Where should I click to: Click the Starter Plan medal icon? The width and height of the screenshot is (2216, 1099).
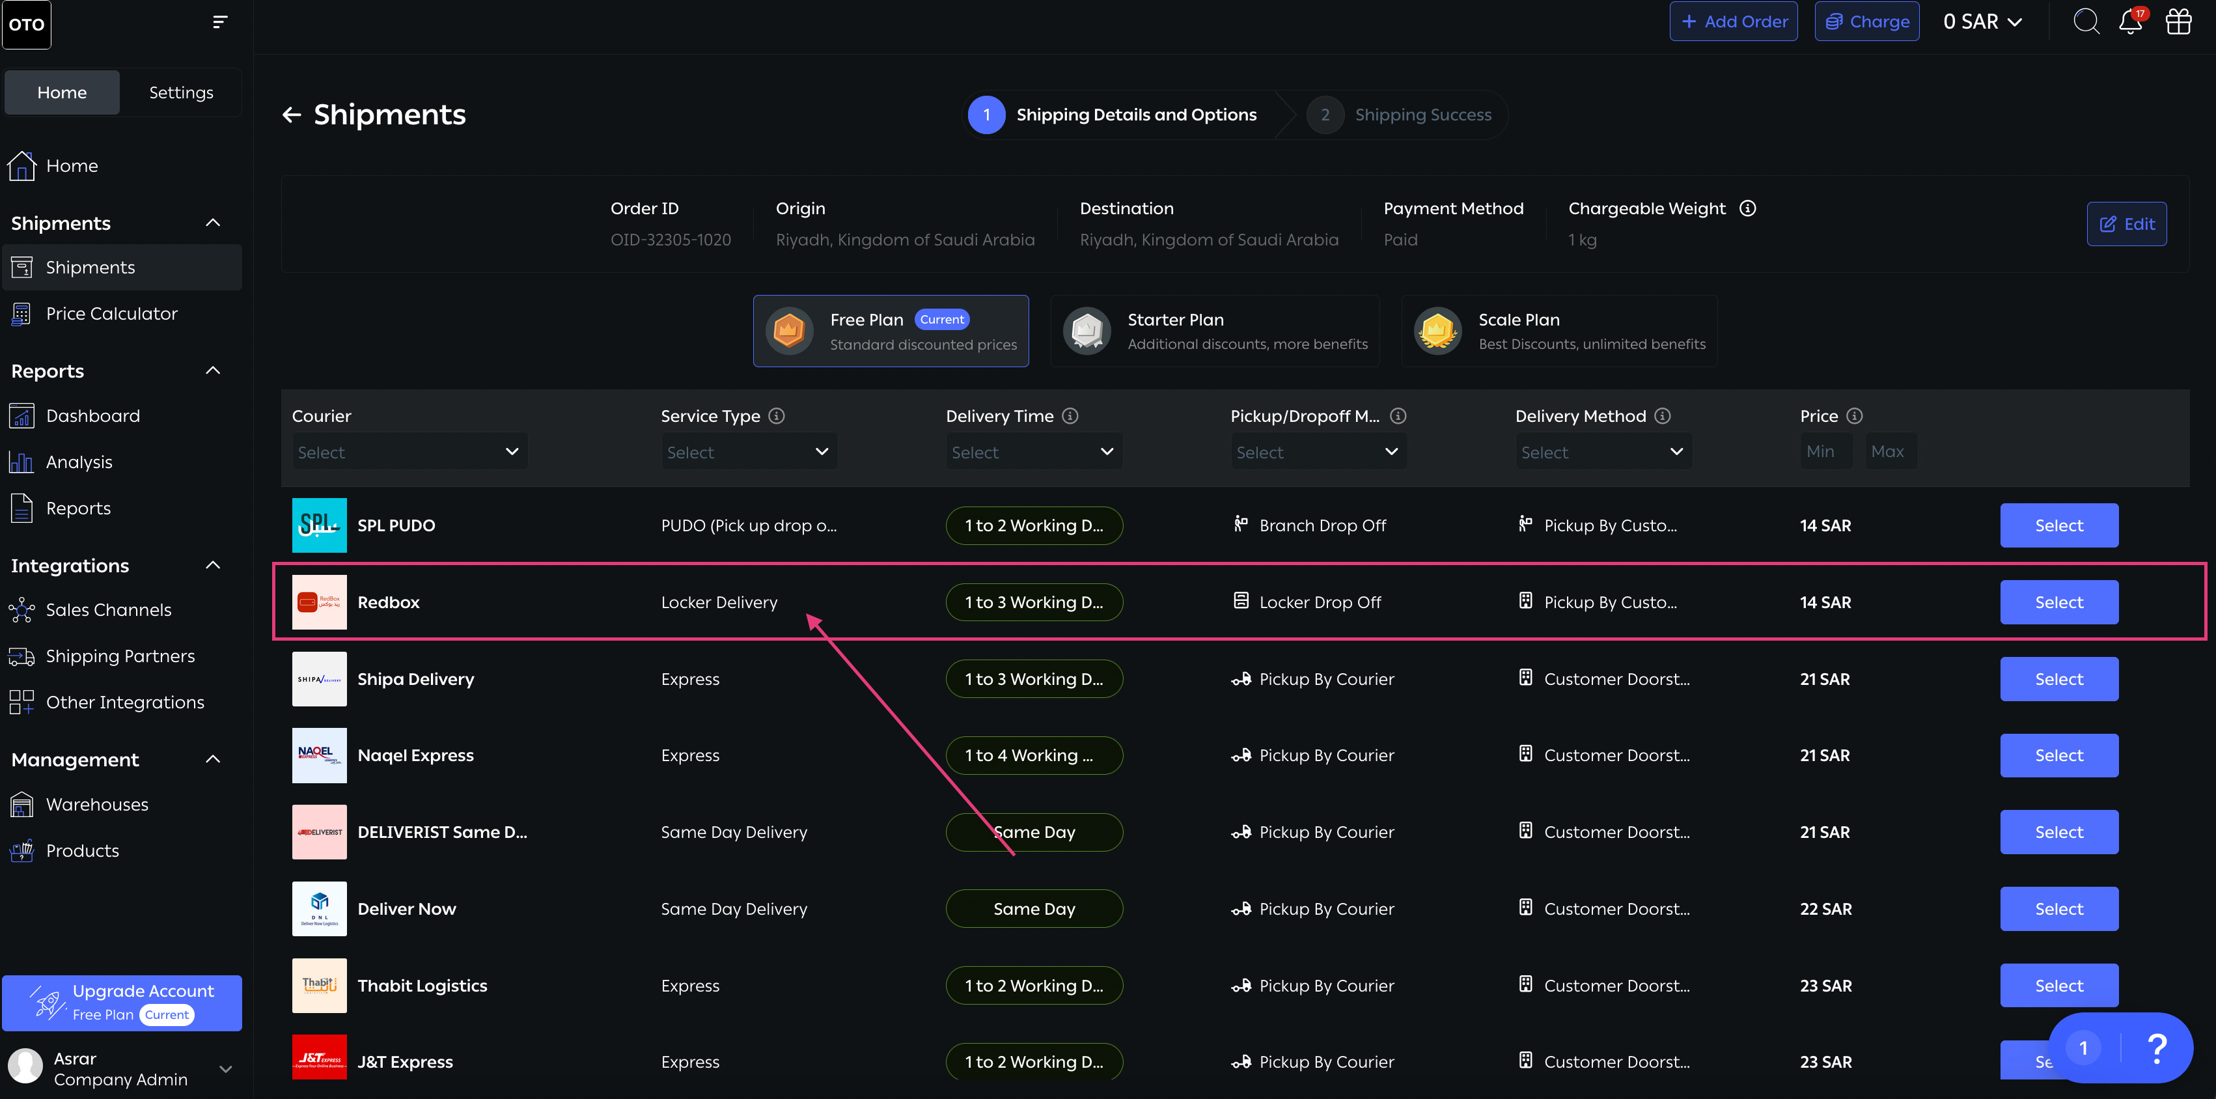click(1087, 331)
